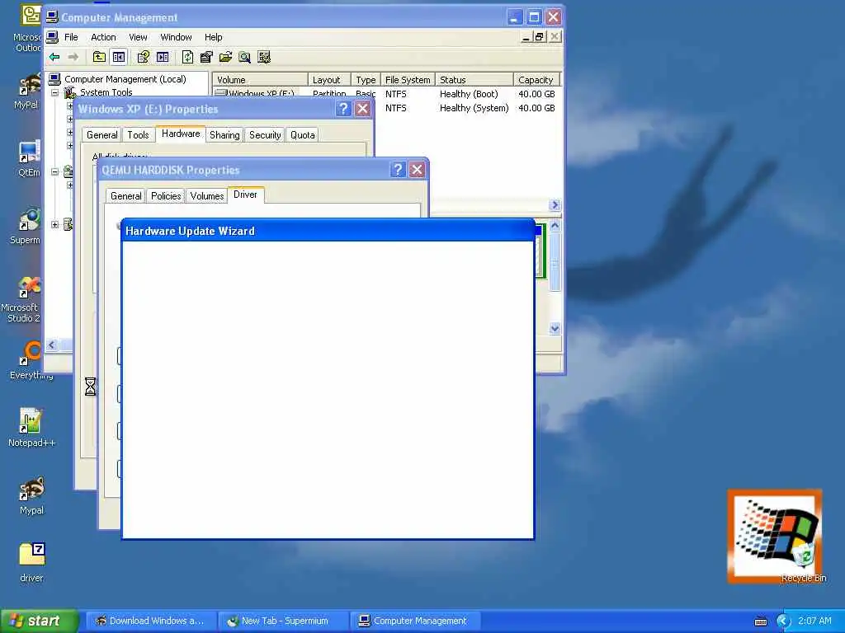845x633 pixels.
Task: Click the green Back arrow in the Computer Management toolbar
Action: coord(54,57)
